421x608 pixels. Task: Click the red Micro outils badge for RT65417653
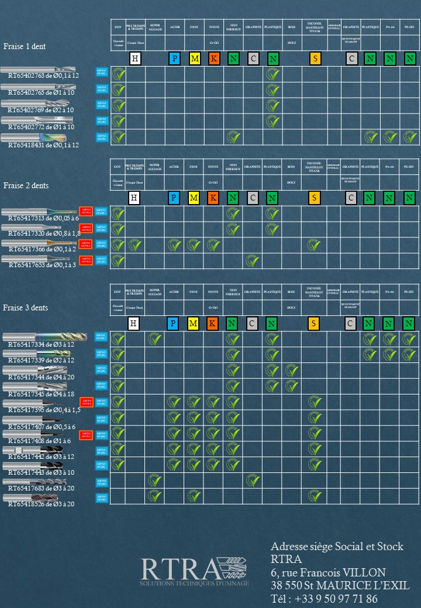tap(86, 260)
